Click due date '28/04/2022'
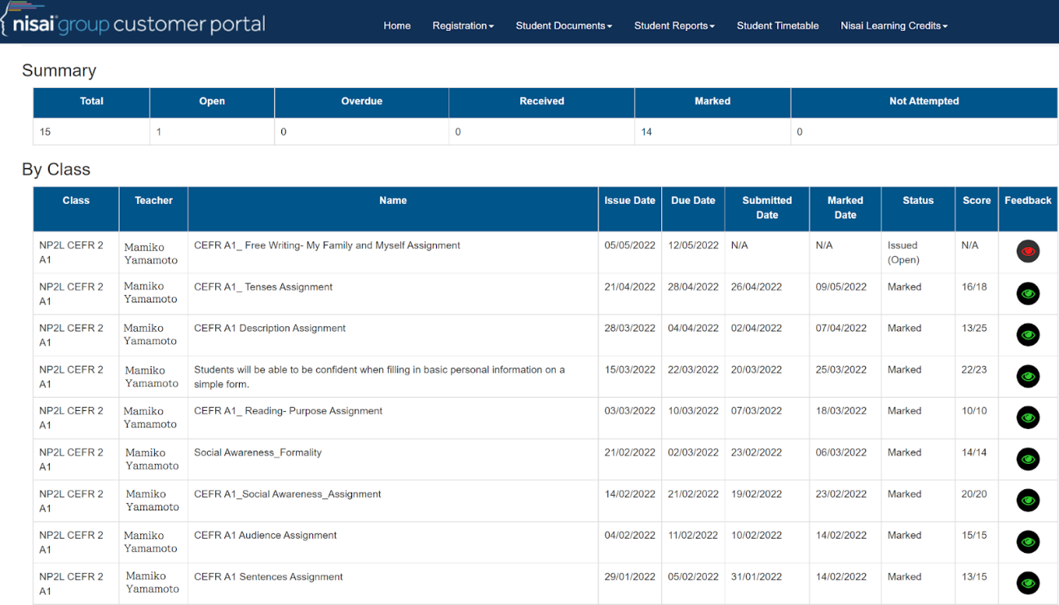 point(693,287)
